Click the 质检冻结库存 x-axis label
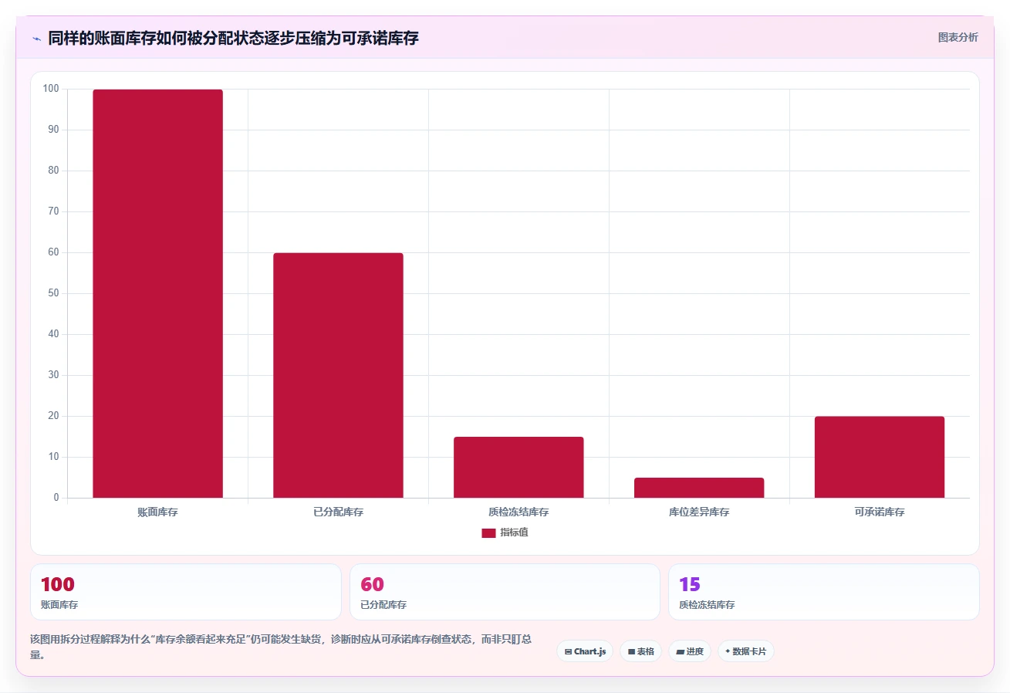The height and width of the screenshot is (693, 1010). [x=519, y=512]
